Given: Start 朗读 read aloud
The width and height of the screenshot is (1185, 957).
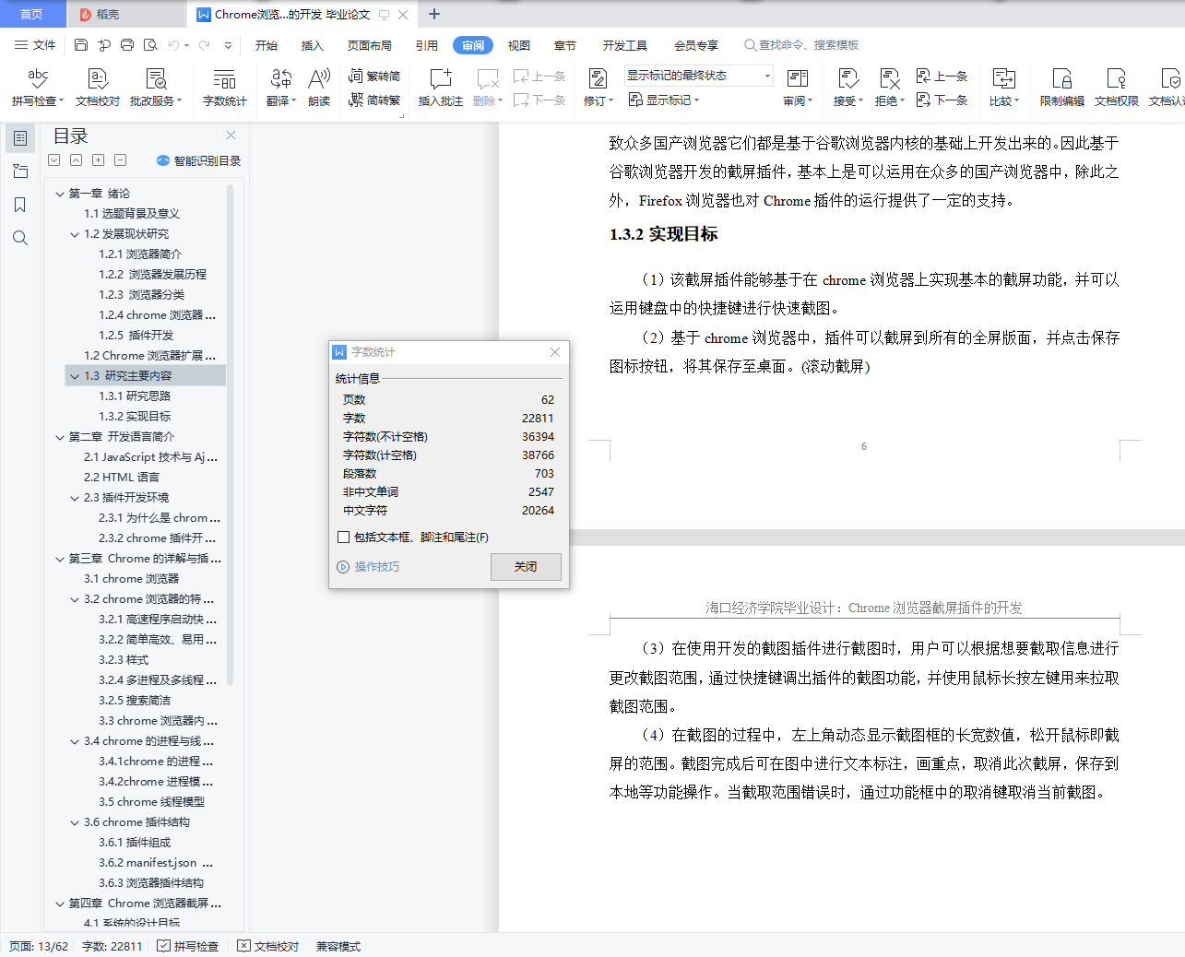Looking at the screenshot, I should [x=319, y=88].
